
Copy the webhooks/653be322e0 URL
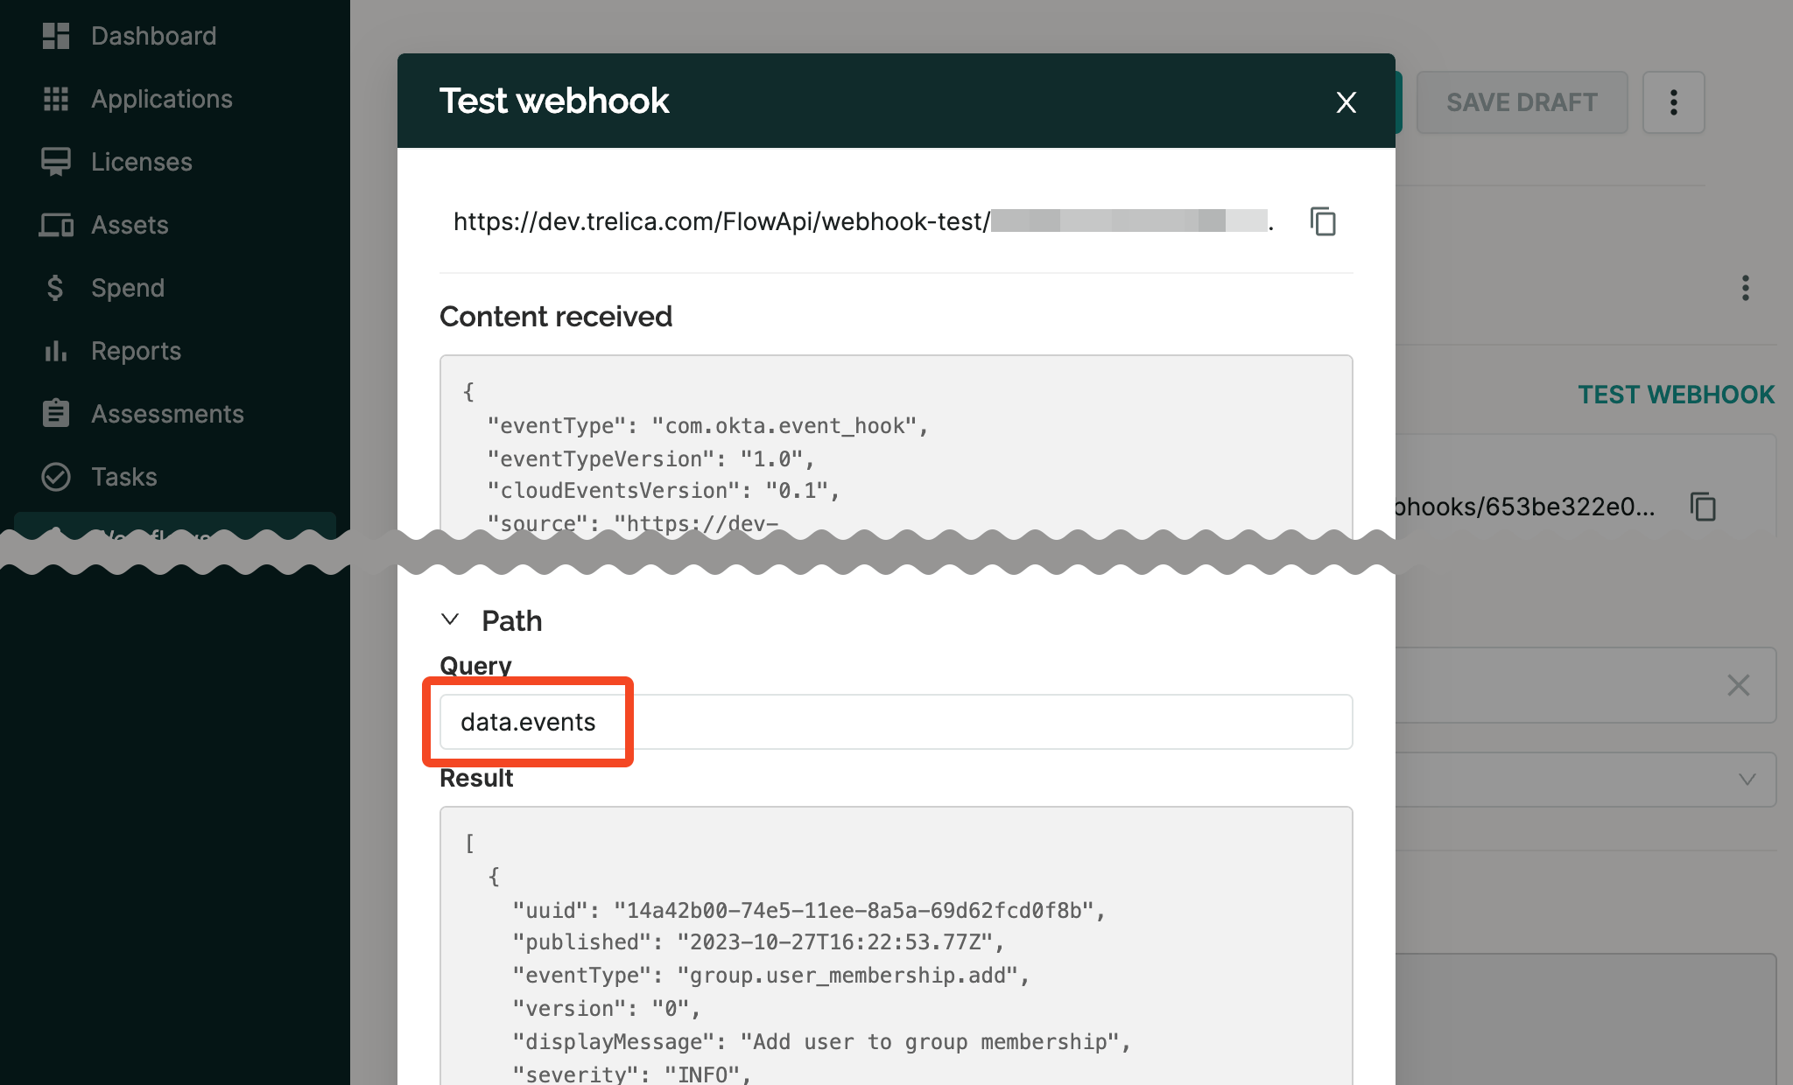point(1703,507)
